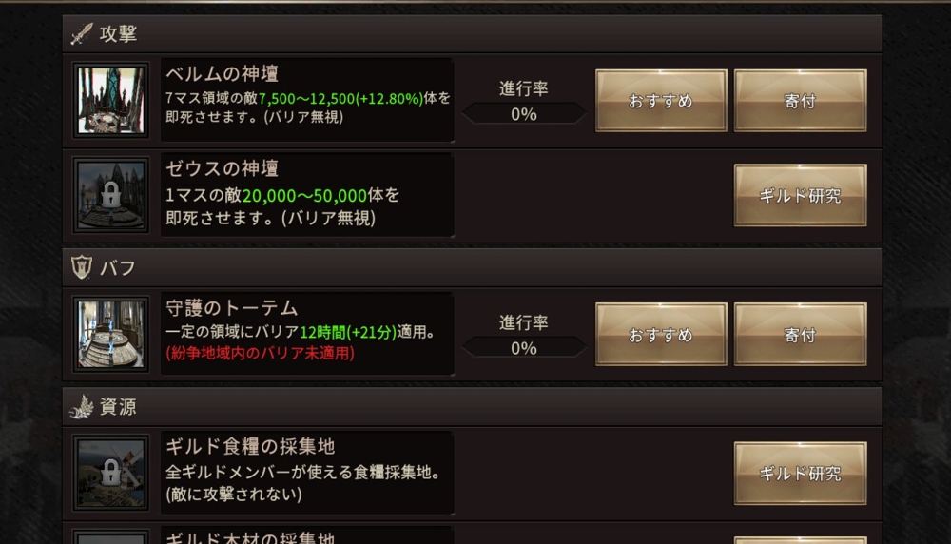Click the ゼウスの神壇 description panel
Image resolution: width=951 pixels, height=544 pixels.
[307, 195]
